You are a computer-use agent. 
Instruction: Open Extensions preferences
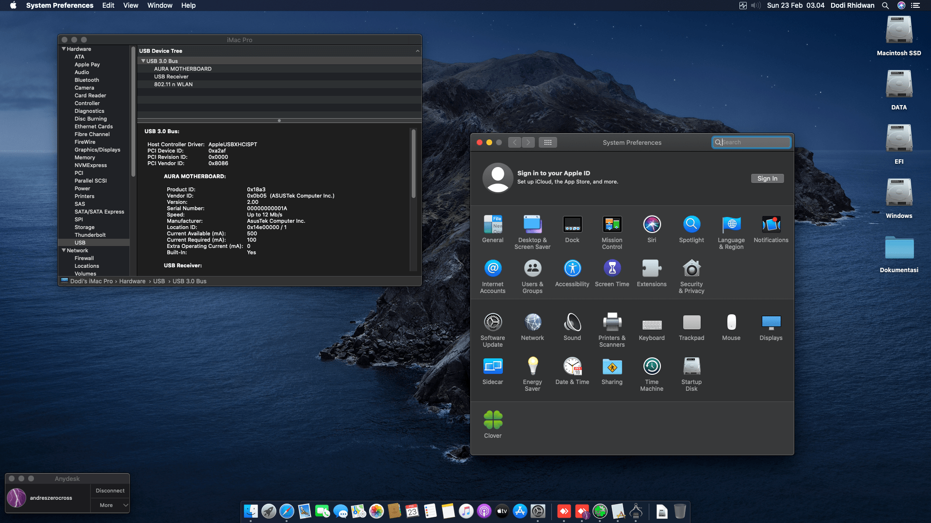point(652,273)
